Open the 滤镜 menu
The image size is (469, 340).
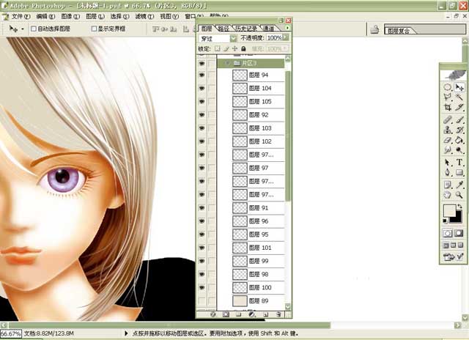tap(145, 16)
